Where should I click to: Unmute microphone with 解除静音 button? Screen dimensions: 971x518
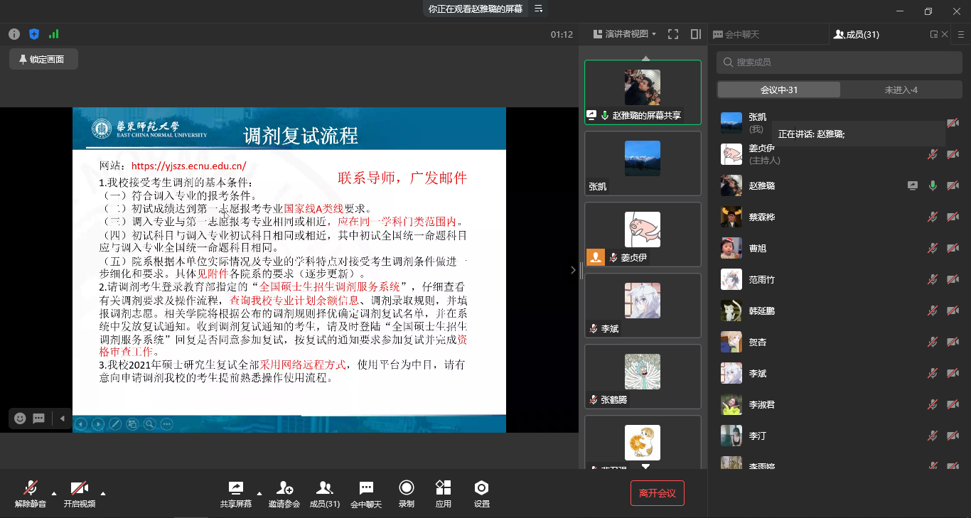[x=30, y=494]
